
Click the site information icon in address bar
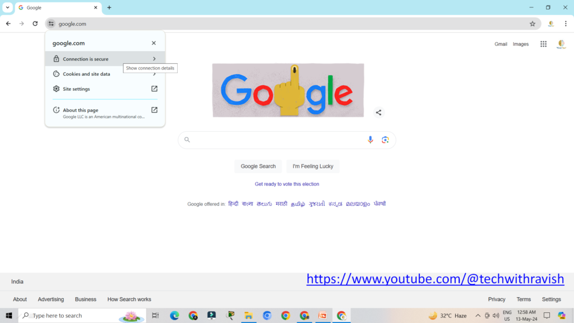(x=51, y=24)
